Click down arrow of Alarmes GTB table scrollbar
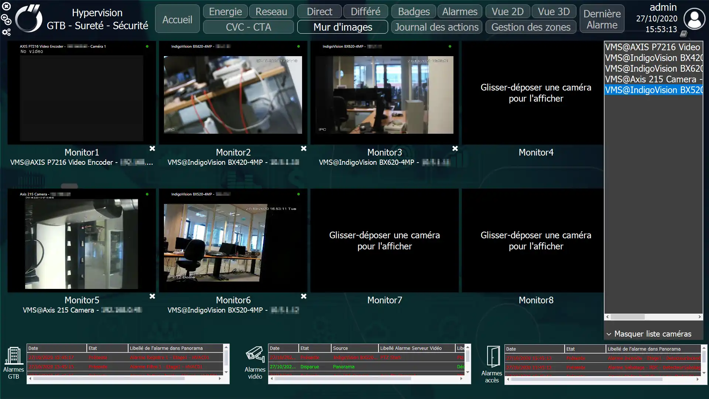709x399 pixels. click(226, 372)
